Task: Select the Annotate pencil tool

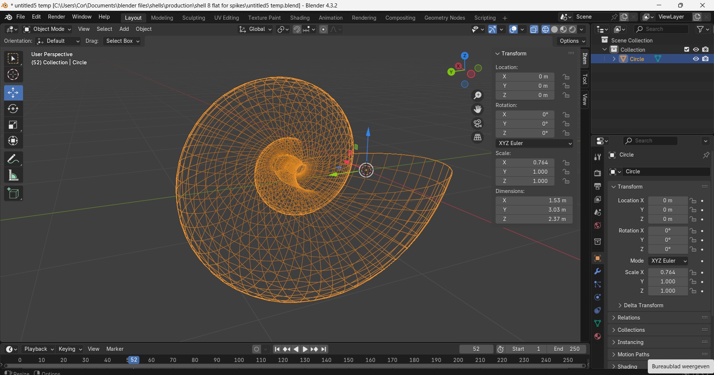Action: pos(13,159)
